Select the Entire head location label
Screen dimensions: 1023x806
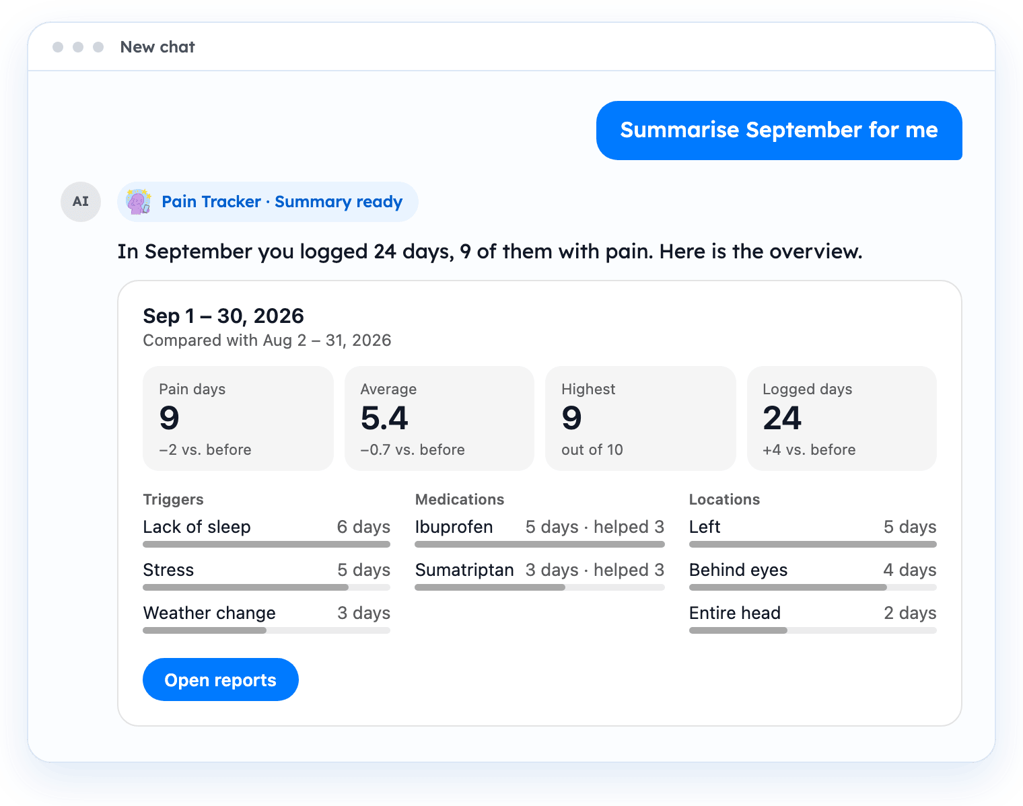click(x=735, y=613)
